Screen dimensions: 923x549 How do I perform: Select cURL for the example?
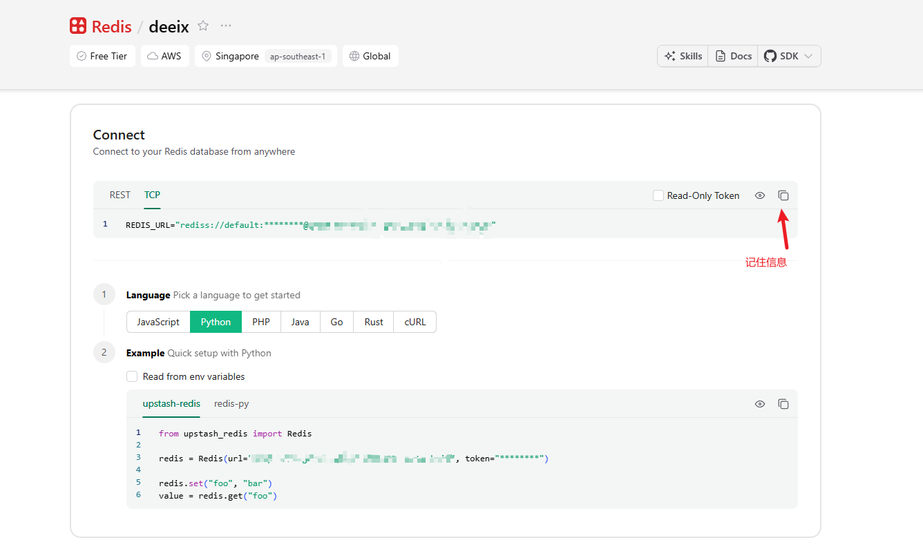click(415, 322)
